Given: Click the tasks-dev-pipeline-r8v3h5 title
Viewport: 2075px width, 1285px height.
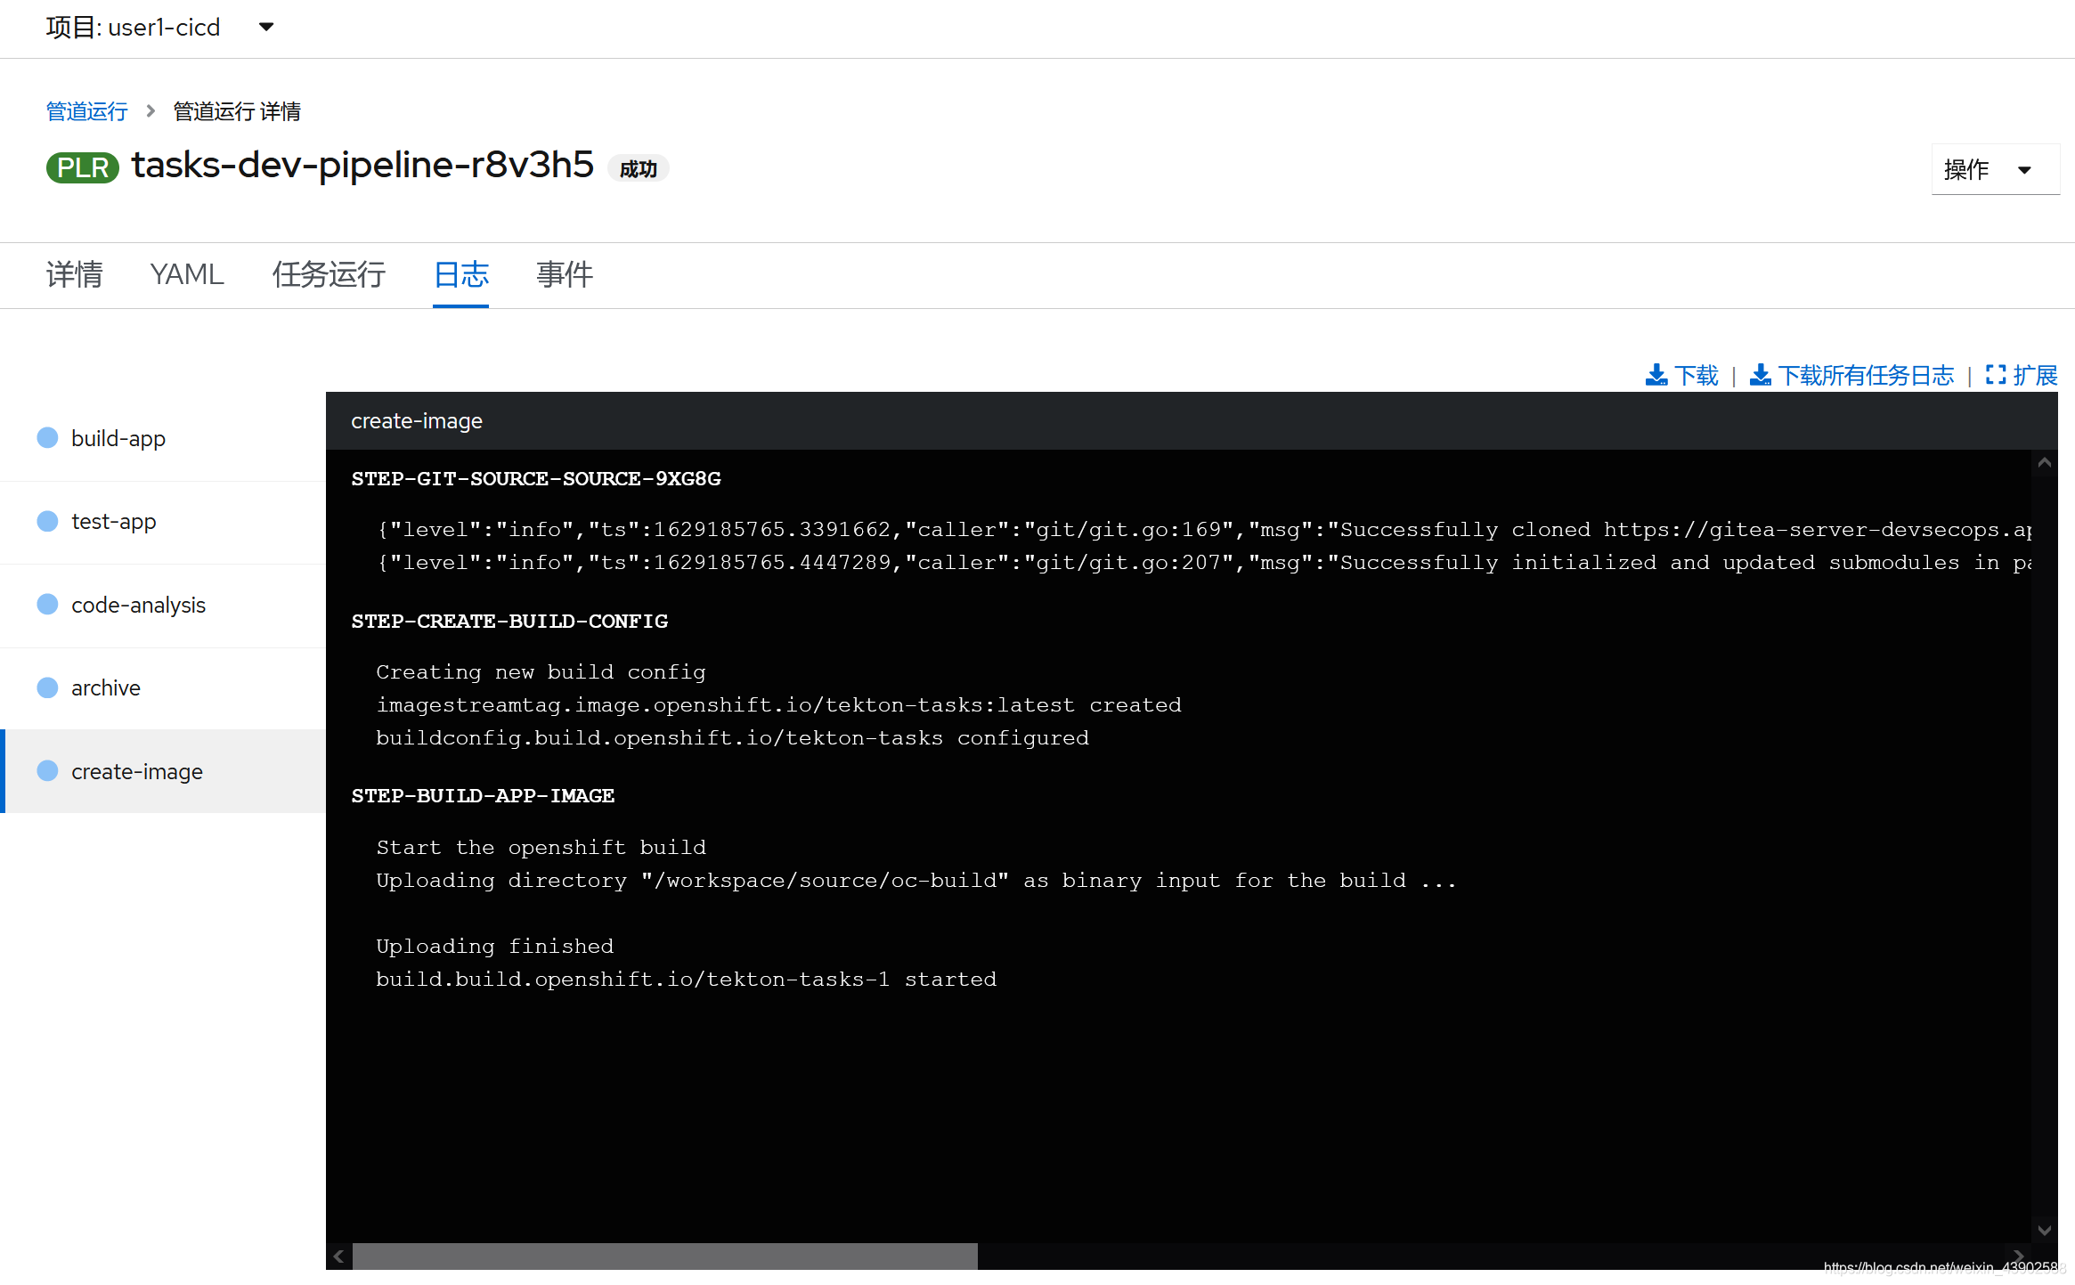Looking at the screenshot, I should (362, 166).
